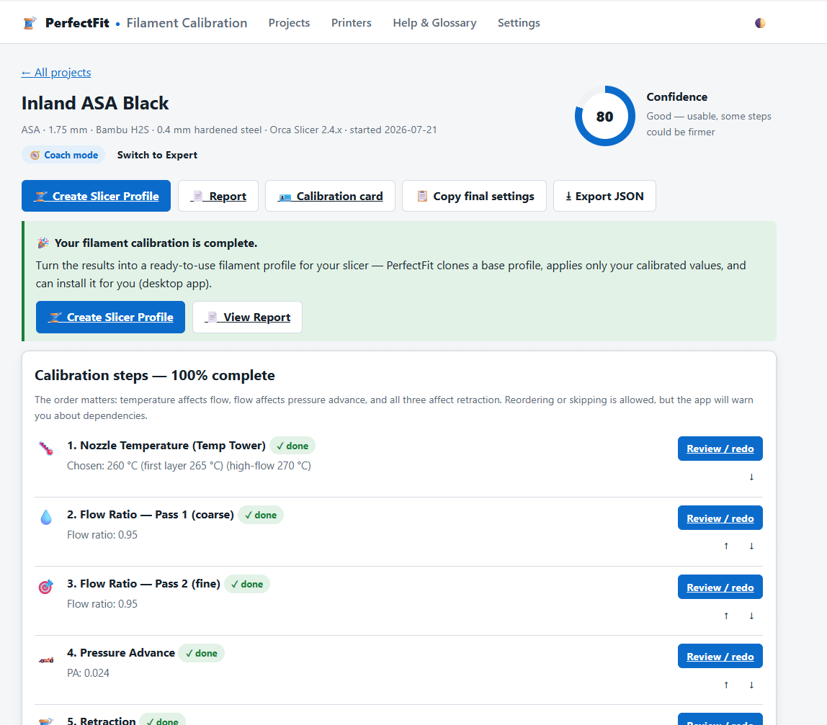Open the Projects nav item
This screenshot has height=725, width=827.
[289, 23]
